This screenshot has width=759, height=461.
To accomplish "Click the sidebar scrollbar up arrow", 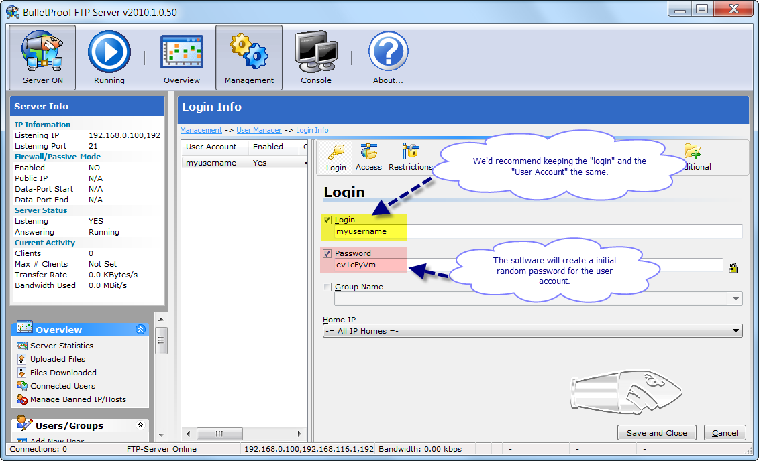I will (161, 319).
